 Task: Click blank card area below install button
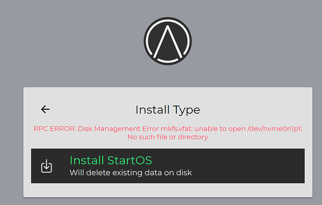[168, 190]
